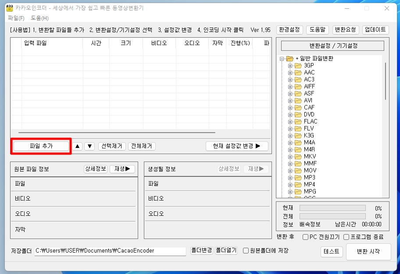Select the 일반 파일변환 root folder icon

[290, 59]
